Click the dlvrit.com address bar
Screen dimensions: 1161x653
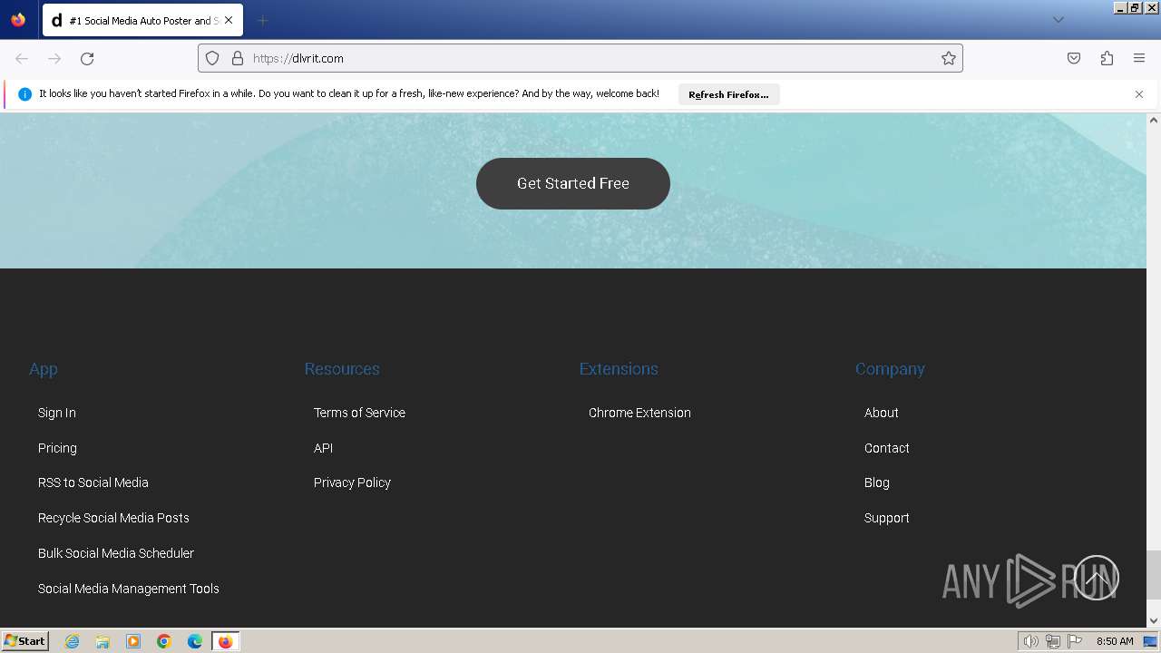tap(580, 58)
